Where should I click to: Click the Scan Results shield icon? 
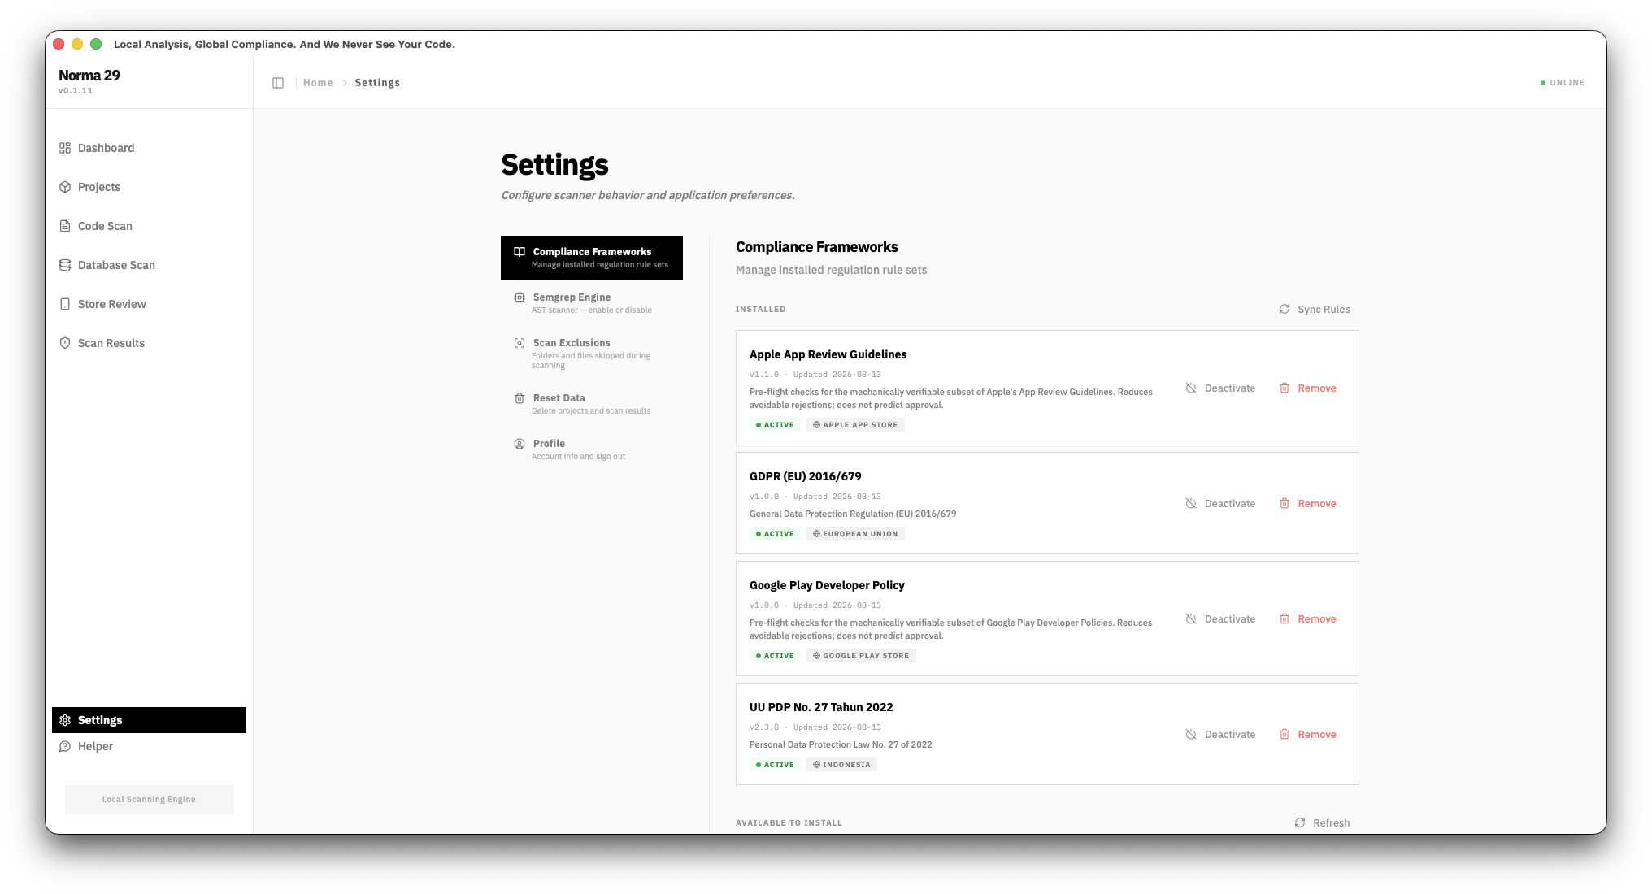(x=65, y=343)
